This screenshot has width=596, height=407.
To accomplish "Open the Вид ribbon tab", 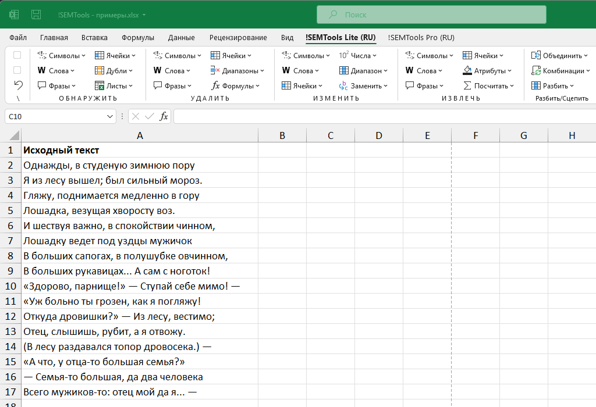I will (287, 38).
